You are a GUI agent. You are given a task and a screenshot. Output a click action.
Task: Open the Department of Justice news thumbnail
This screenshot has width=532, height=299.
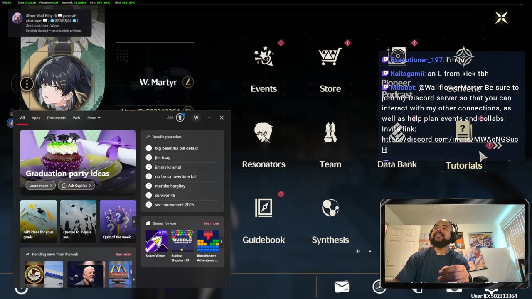(44, 274)
